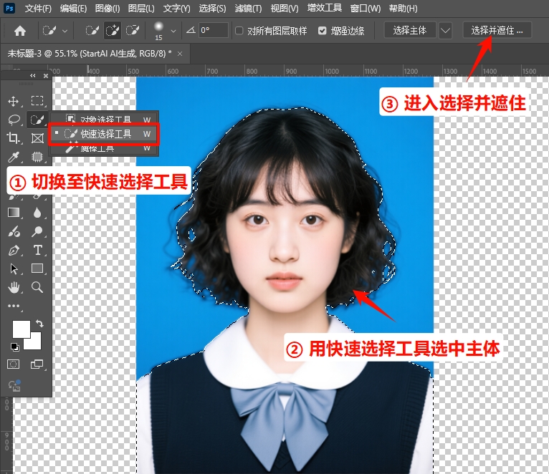
Task: Click the Ps application logo icon
Action: [9, 8]
